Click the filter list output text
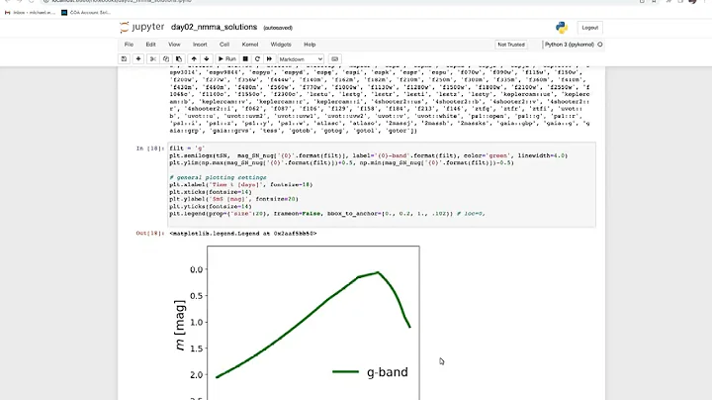This screenshot has width=712, height=400. (380, 100)
